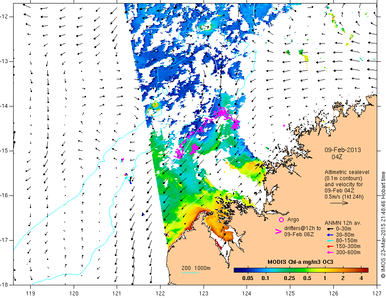Click the '0.5m/s (1kt 24h)' text
The width and height of the screenshot is (386, 298).
(x=344, y=197)
